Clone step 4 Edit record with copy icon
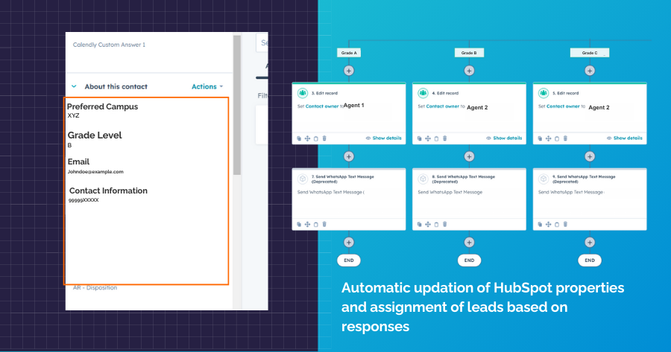 tap(419, 138)
